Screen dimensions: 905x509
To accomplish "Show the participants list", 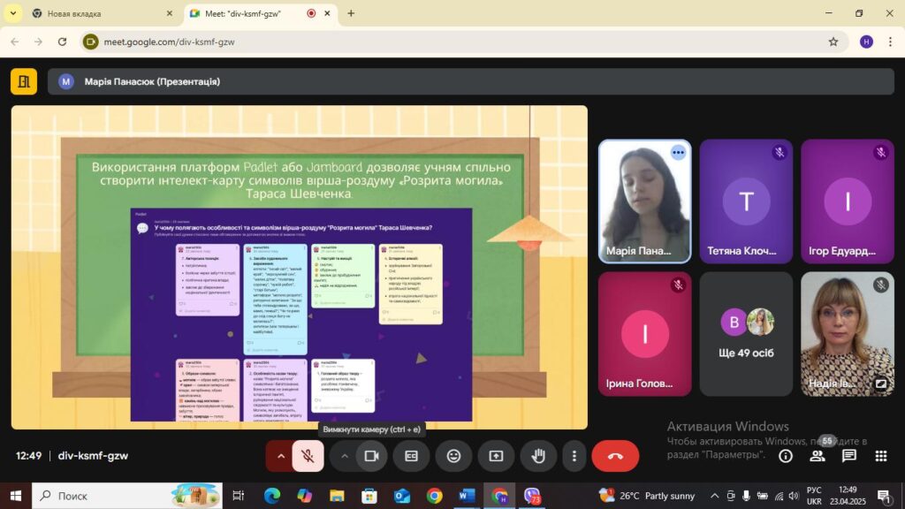I will point(818,456).
